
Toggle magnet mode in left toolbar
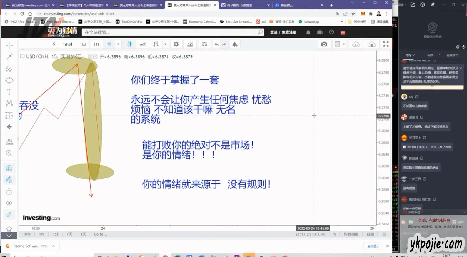(9, 168)
